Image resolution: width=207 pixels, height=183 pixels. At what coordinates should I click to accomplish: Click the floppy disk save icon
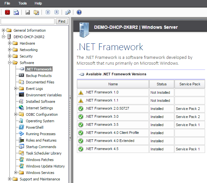pyautogui.click(x=28, y=12)
